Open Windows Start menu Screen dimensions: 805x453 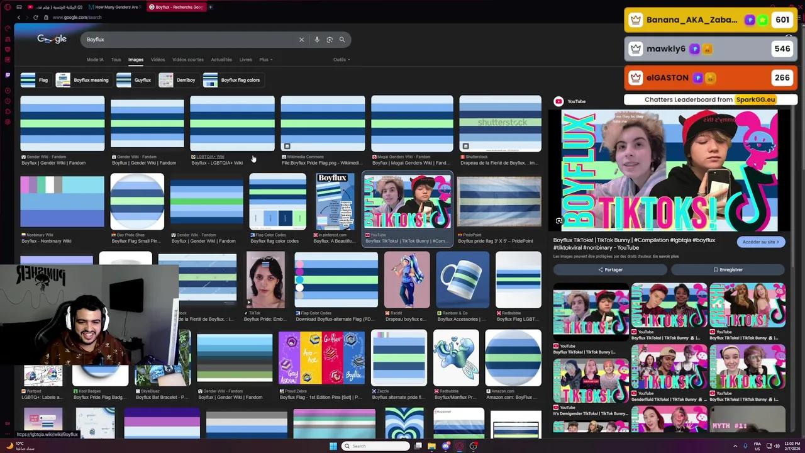(333, 446)
